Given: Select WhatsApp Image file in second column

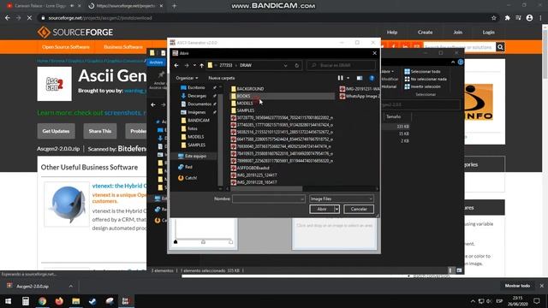Looking at the screenshot, I should 360,96.
